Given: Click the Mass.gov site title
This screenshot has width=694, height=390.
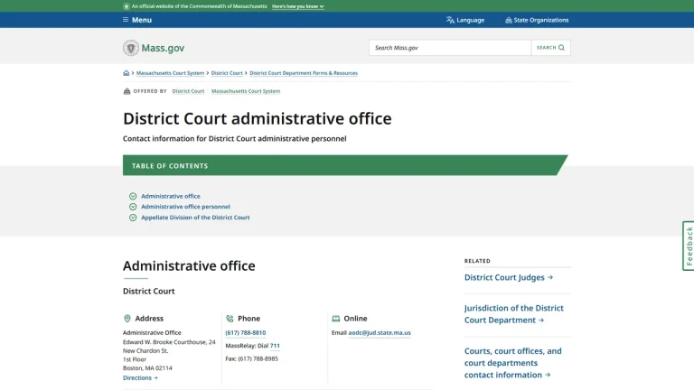Looking at the screenshot, I should (x=163, y=48).
